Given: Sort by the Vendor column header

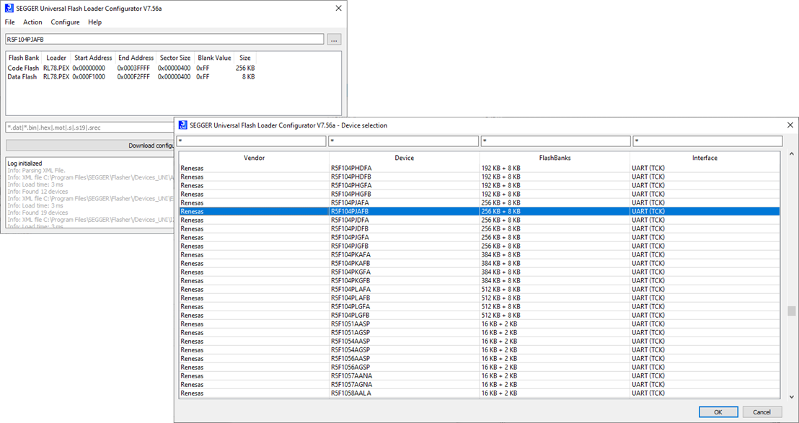Looking at the screenshot, I should (254, 158).
